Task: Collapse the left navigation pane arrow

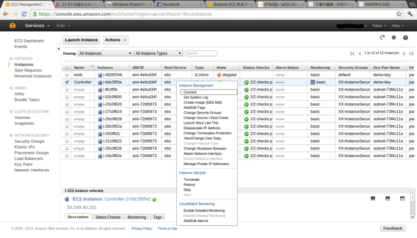Action: point(58,48)
